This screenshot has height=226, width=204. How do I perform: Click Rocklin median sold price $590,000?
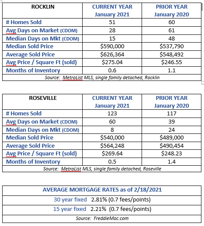pyautogui.click(x=112, y=46)
